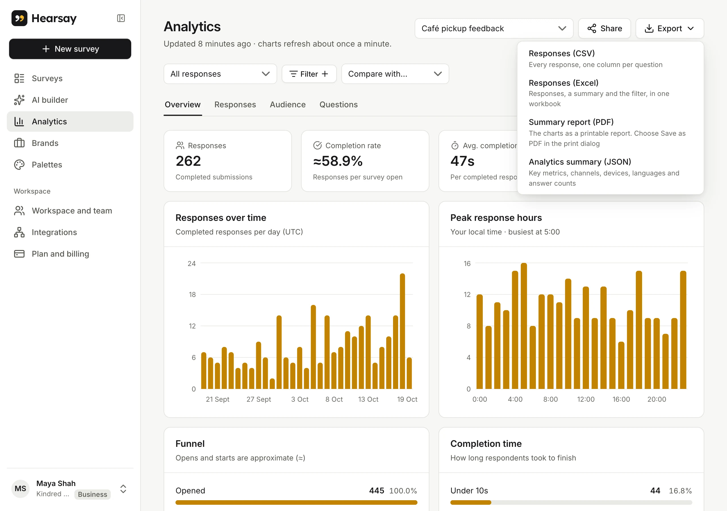Image resolution: width=727 pixels, height=511 pixels.
Task: Click the Integrations network icon
Action: pos(19,233)
